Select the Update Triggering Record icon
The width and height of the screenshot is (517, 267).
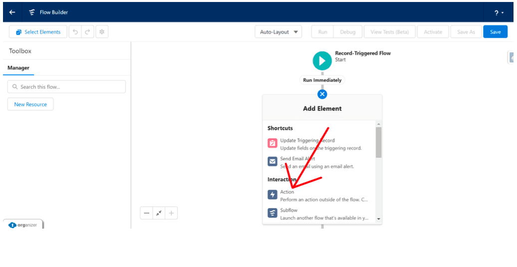coord(272,143)
